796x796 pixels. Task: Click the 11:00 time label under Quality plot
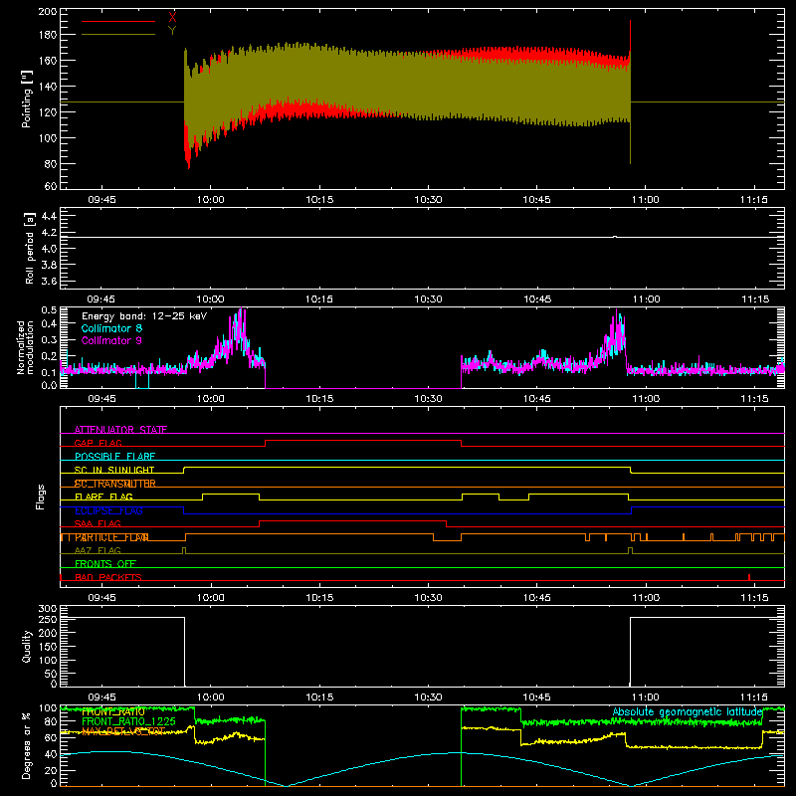(x=645, y=697)
